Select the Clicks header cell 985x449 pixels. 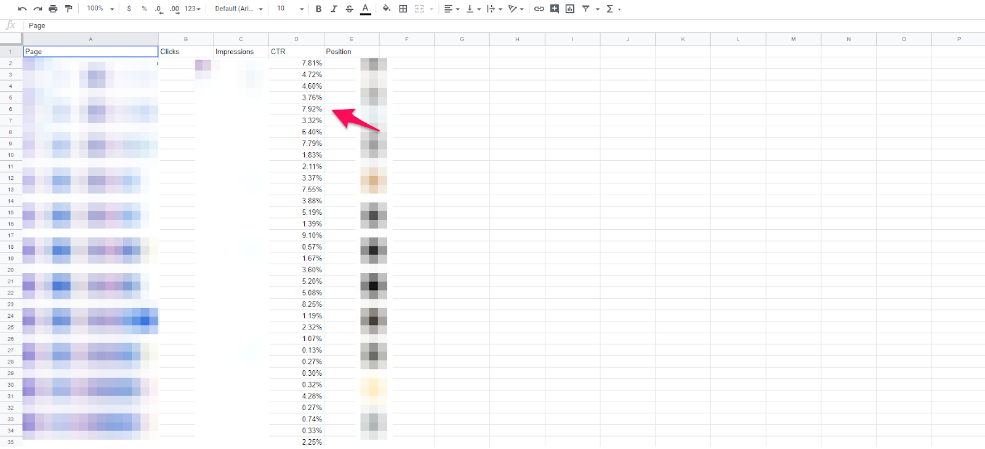tap(186, 52)
